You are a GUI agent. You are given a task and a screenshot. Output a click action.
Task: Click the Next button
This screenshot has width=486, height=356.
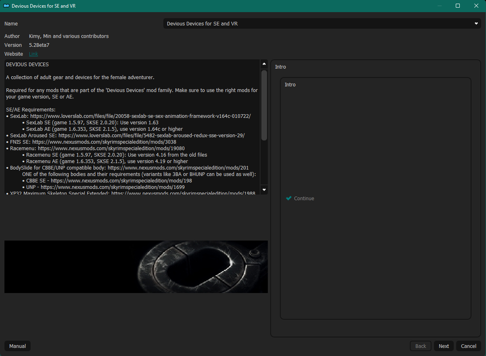coord(444,346)
